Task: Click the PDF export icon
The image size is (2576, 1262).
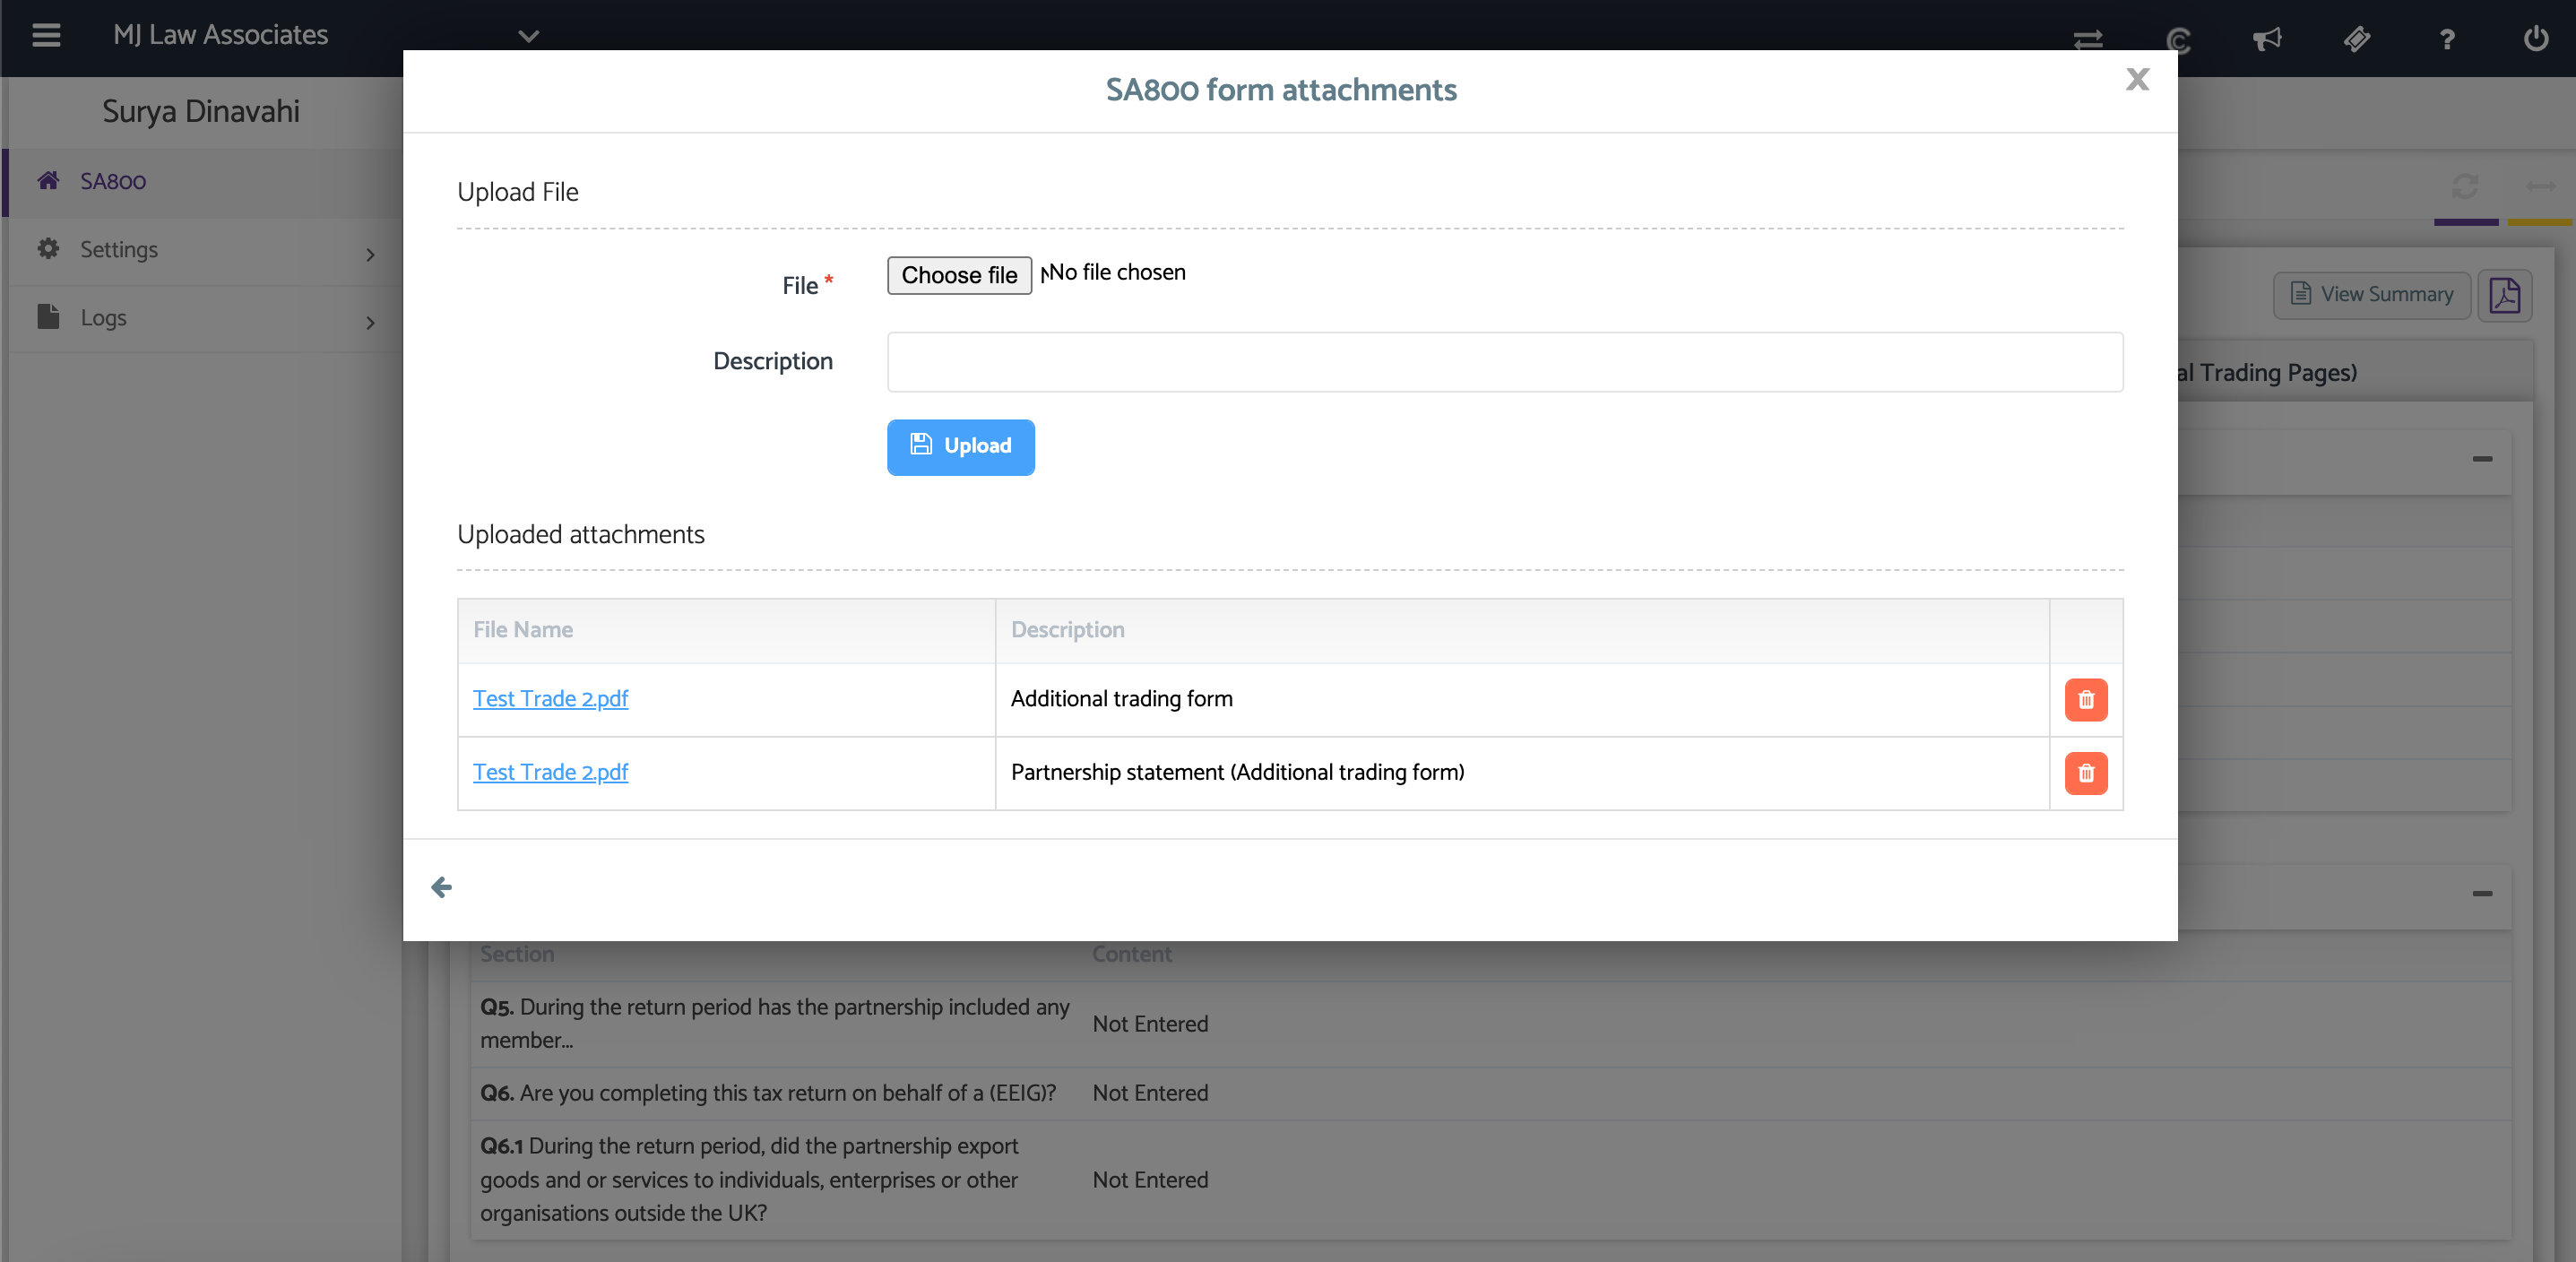Action: tap(2504, 295)
